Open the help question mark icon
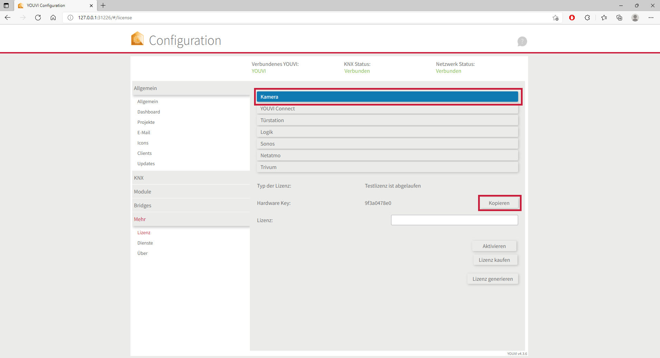This screenshot has width=660, height=358. (522, 41)
